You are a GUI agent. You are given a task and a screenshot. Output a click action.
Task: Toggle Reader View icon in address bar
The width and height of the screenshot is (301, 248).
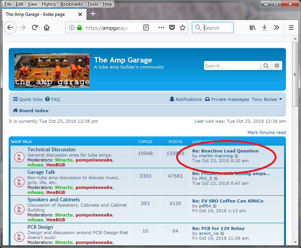coord(146,27)
